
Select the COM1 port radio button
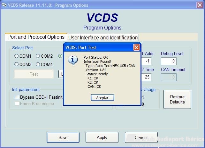coord(17,56)
